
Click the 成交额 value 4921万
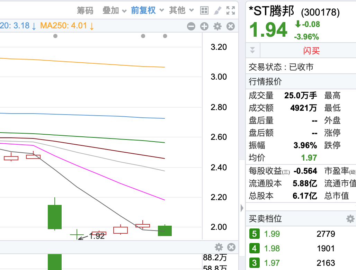(304, 108)
